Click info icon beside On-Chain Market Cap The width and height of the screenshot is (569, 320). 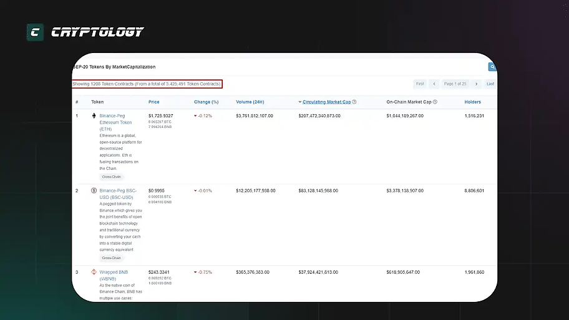pyautogui.click(x=435, y=102)
